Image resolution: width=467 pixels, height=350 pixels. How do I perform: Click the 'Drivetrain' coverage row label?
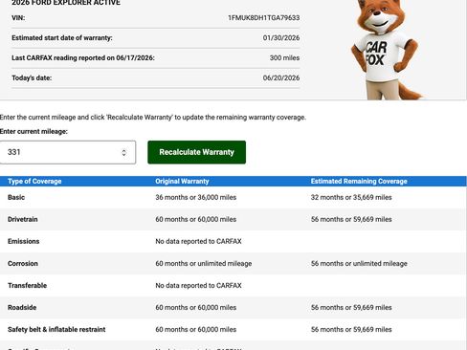click(x=23, y=219)
